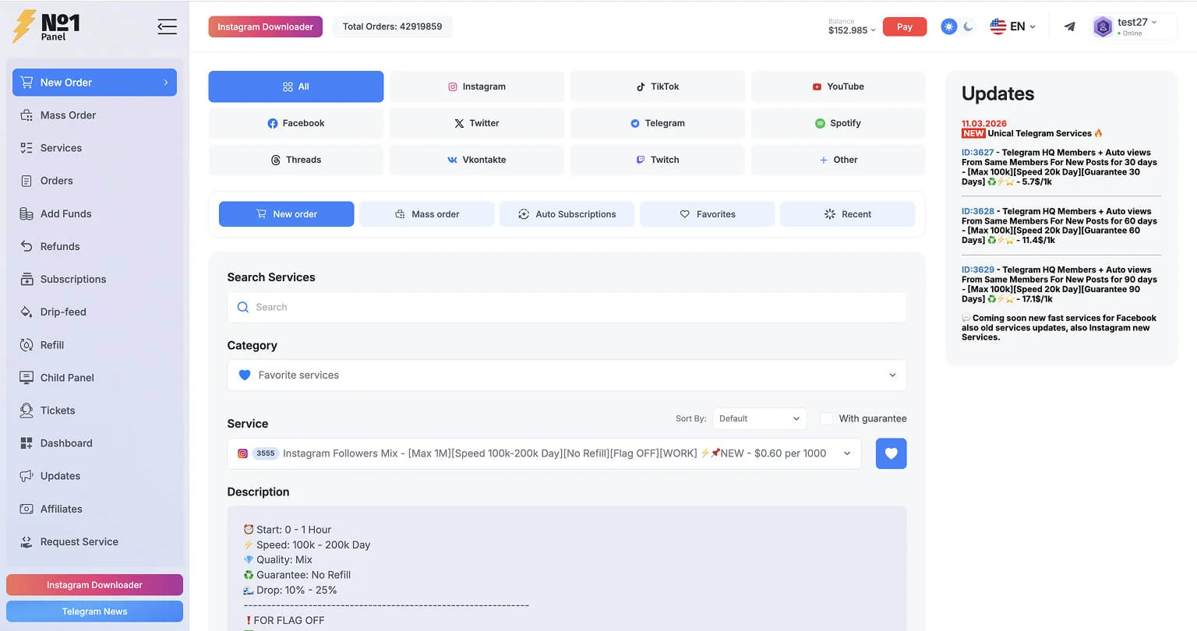Image resolution: width=1197 pixels, height=631 pixels.
Task: Click the No1 Panel lightning logo
Action: [x=46, y=26]
